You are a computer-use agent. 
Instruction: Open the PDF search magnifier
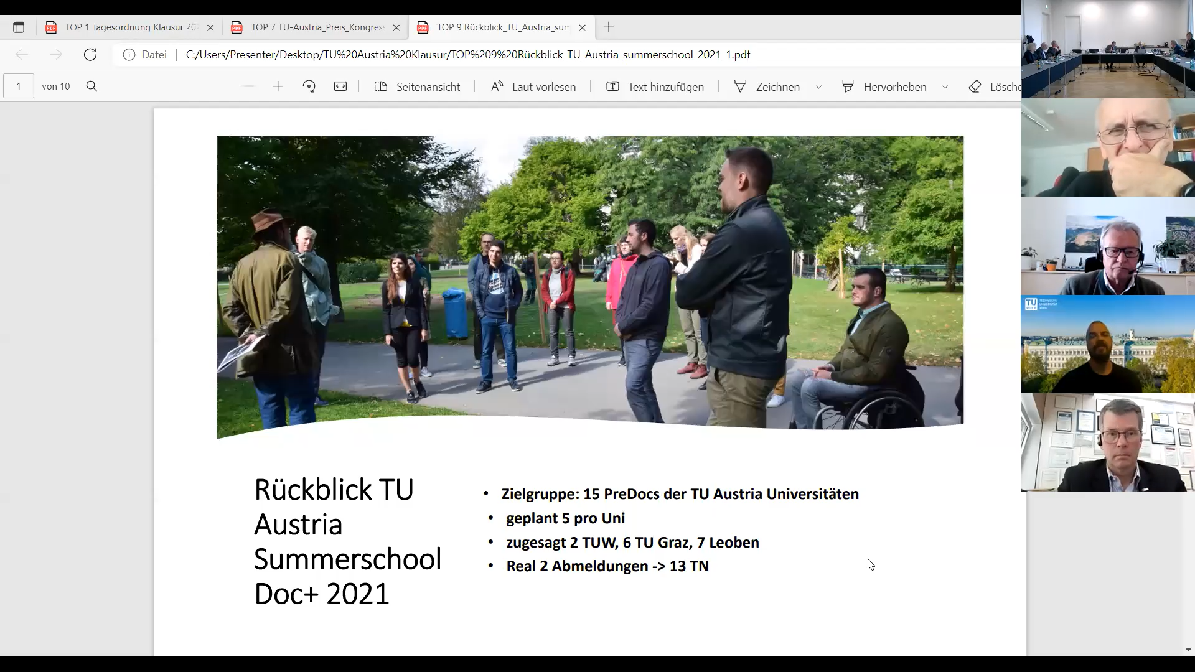(91, 86)
